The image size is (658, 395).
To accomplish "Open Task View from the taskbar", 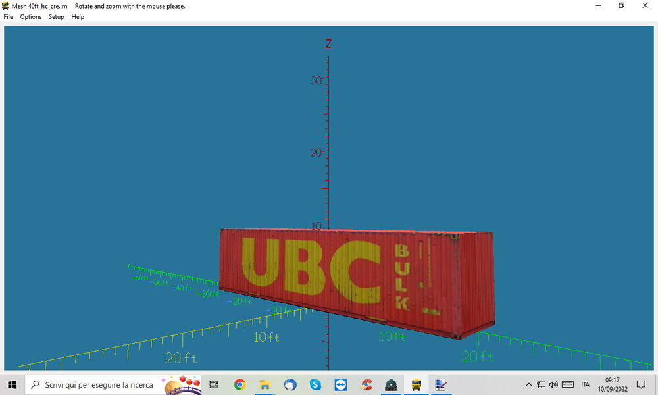I will 214,384.
